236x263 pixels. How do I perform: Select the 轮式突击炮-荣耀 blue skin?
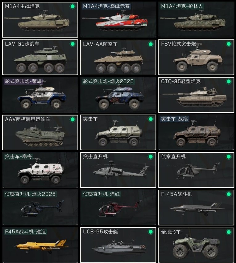point(40,95)
